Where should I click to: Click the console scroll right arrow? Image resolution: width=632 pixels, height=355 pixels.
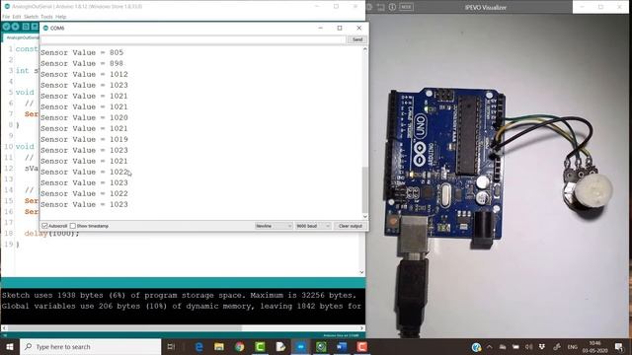tap(362, 328)
